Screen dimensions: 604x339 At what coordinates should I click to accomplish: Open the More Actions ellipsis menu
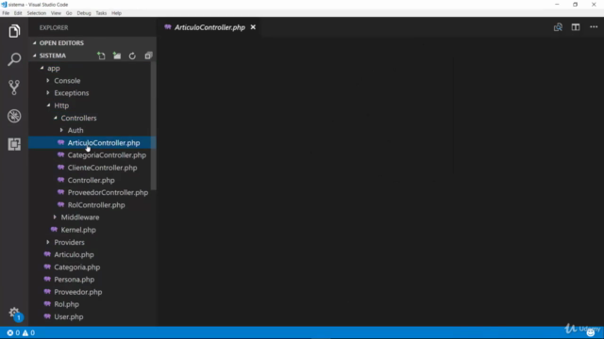594,27
